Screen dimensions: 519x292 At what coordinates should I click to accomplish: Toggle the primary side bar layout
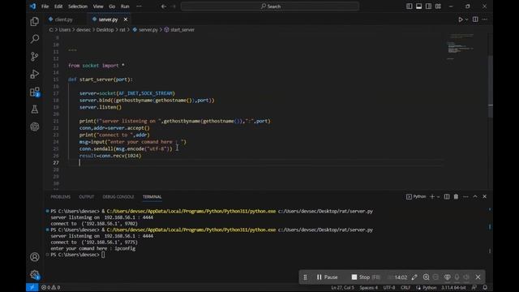410,6
